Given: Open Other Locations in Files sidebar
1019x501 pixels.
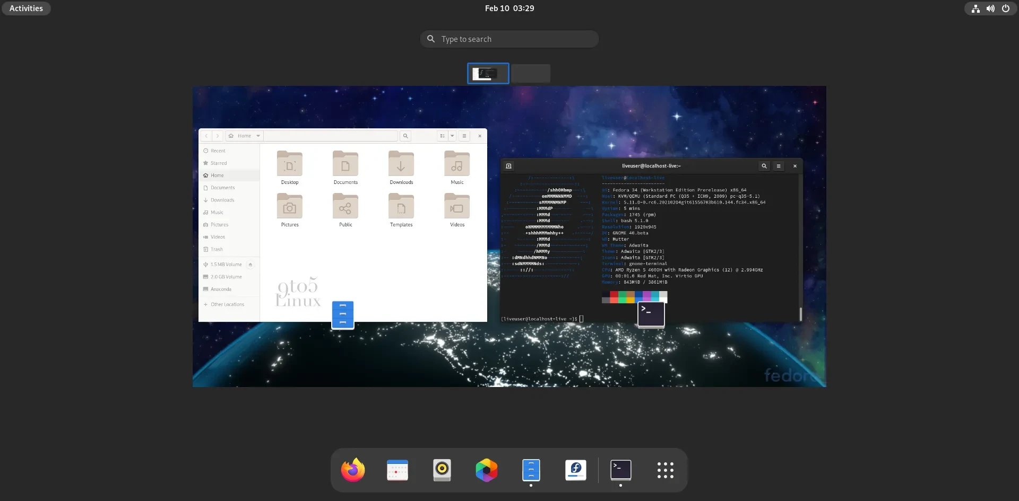Looking at the screenshot, I should click(x=229, y=305).
